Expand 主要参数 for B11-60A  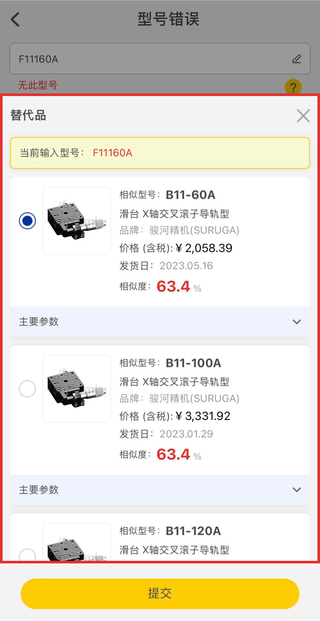(297, 322)
